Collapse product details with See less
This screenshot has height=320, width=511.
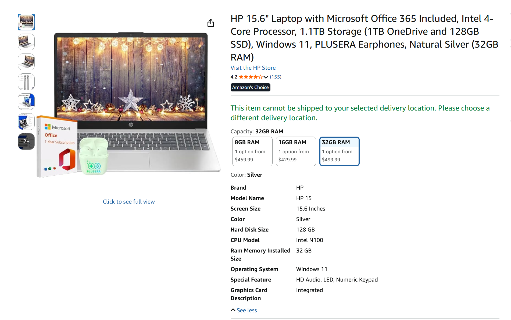click(x=247, y=310)
